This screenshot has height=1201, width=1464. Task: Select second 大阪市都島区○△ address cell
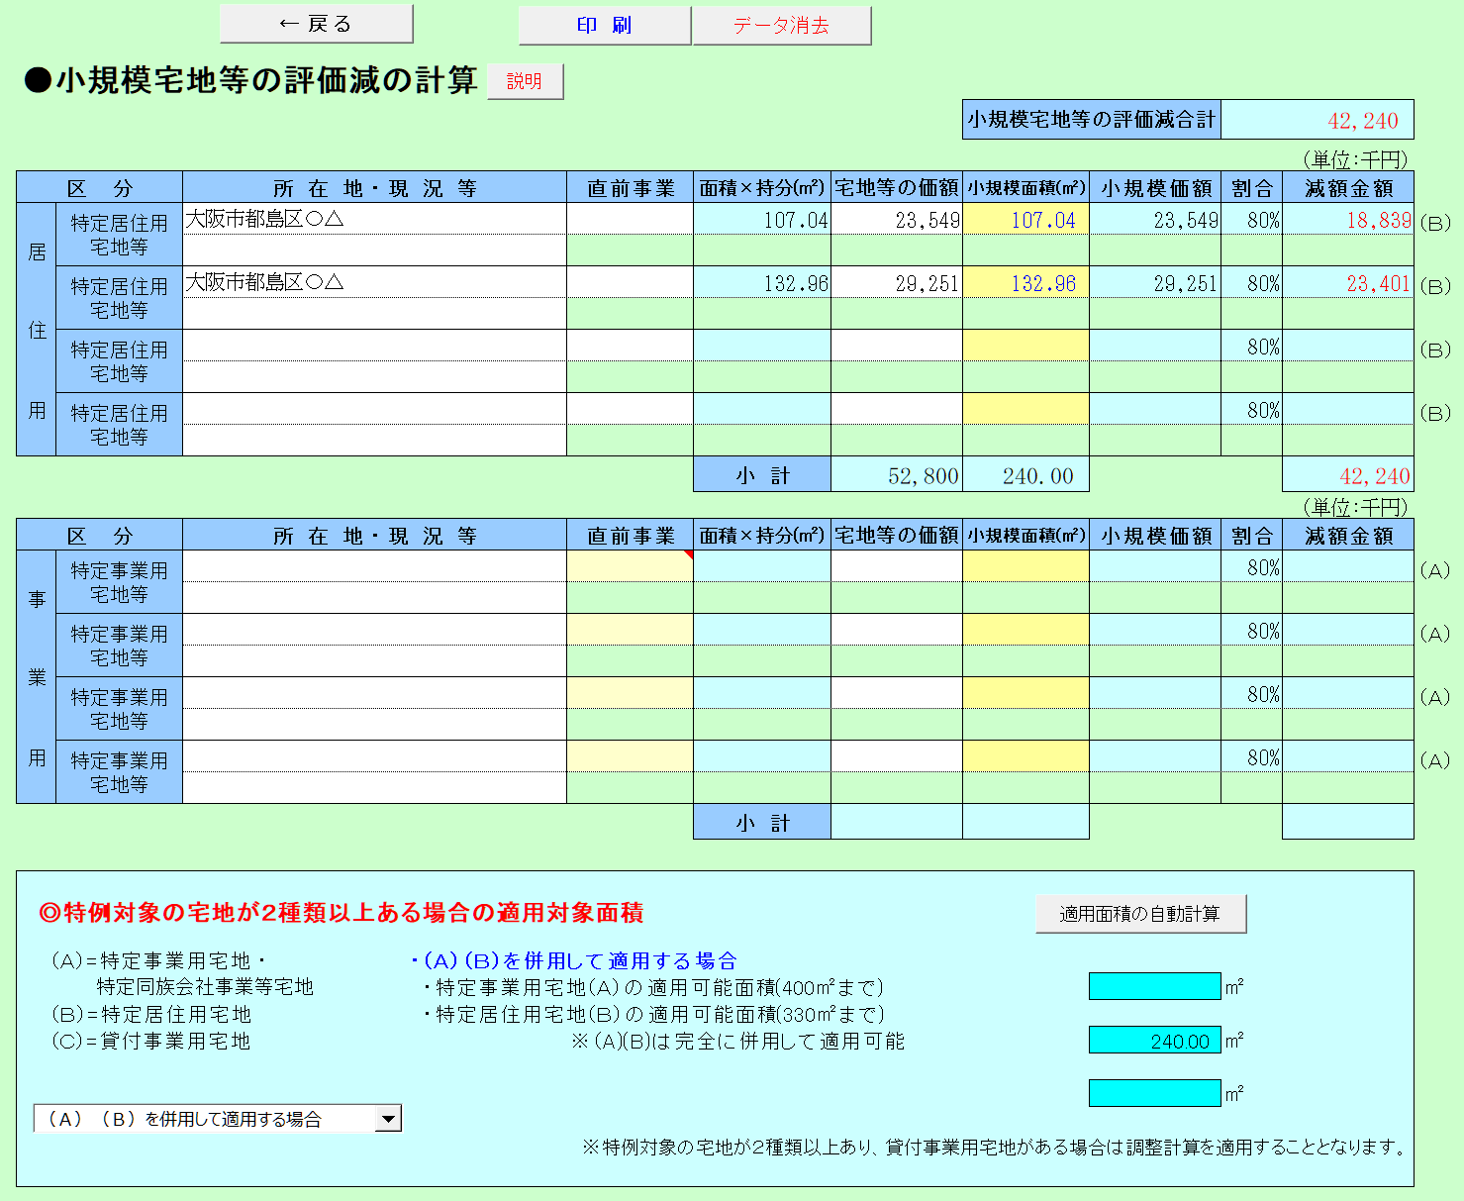(374, 282)
